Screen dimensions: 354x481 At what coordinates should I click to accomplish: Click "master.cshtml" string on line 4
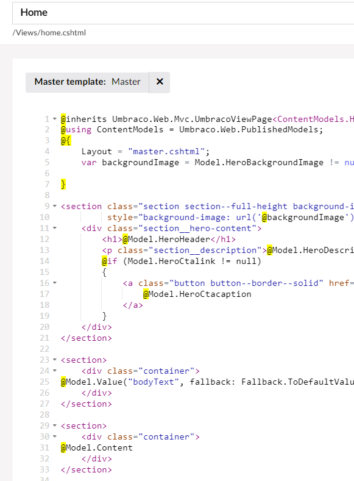pyautogui.click(x=166, y=152)
